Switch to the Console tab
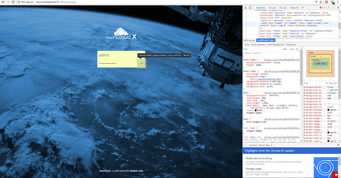341x178 pixels. (272, 7)
